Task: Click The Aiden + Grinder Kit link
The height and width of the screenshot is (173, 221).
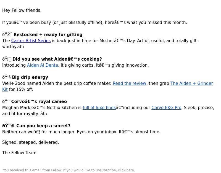Action: point(191,83)
